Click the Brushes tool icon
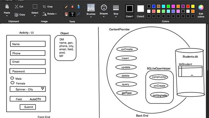Viewport: 209px width, 118px height. pos(91,8)
